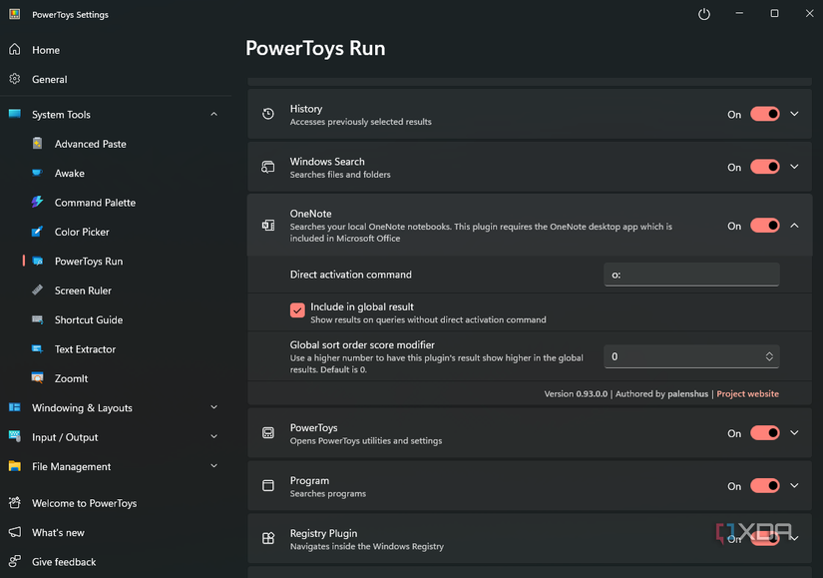The image size is (823, 578).
Task: Click the Command Palette lightning icon
Action: point(37,202)
